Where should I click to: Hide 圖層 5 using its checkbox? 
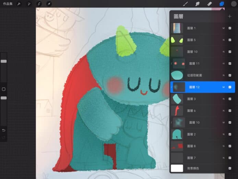(230, 40)
